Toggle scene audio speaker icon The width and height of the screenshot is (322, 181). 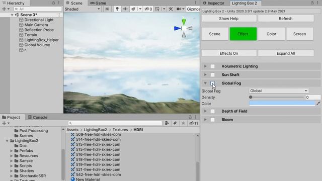pyautogui.click(x=125, y=9)
